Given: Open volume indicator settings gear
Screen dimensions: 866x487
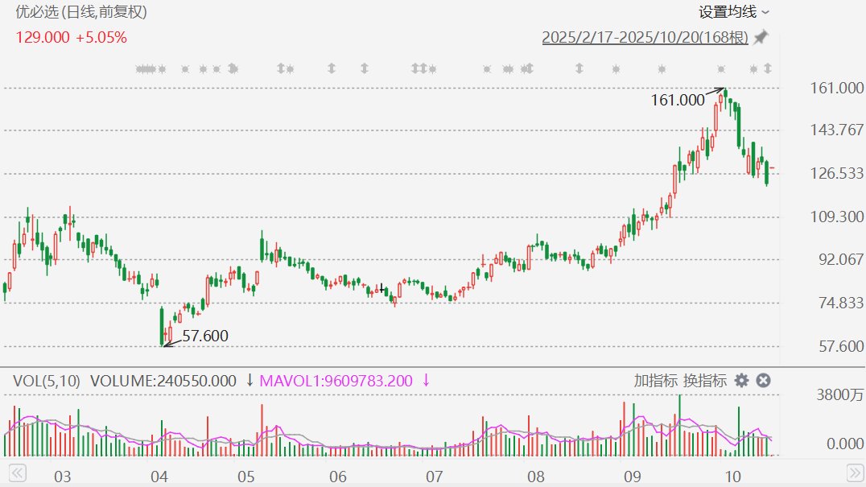Looking at the screenshot, I should (x=741, y=381).
